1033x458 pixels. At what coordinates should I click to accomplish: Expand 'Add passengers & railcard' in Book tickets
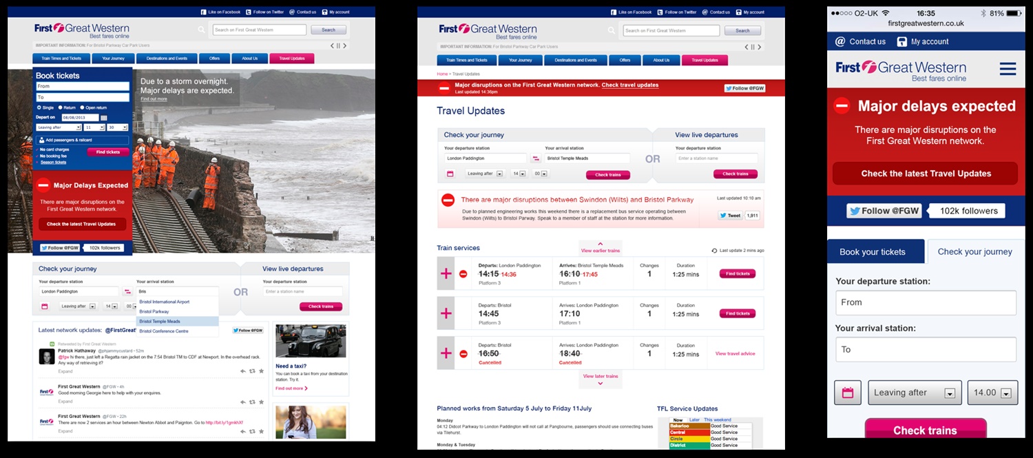click(82, 140)
